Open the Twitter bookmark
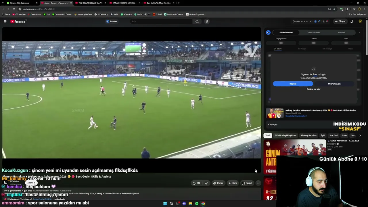 (x=6, y=14)
